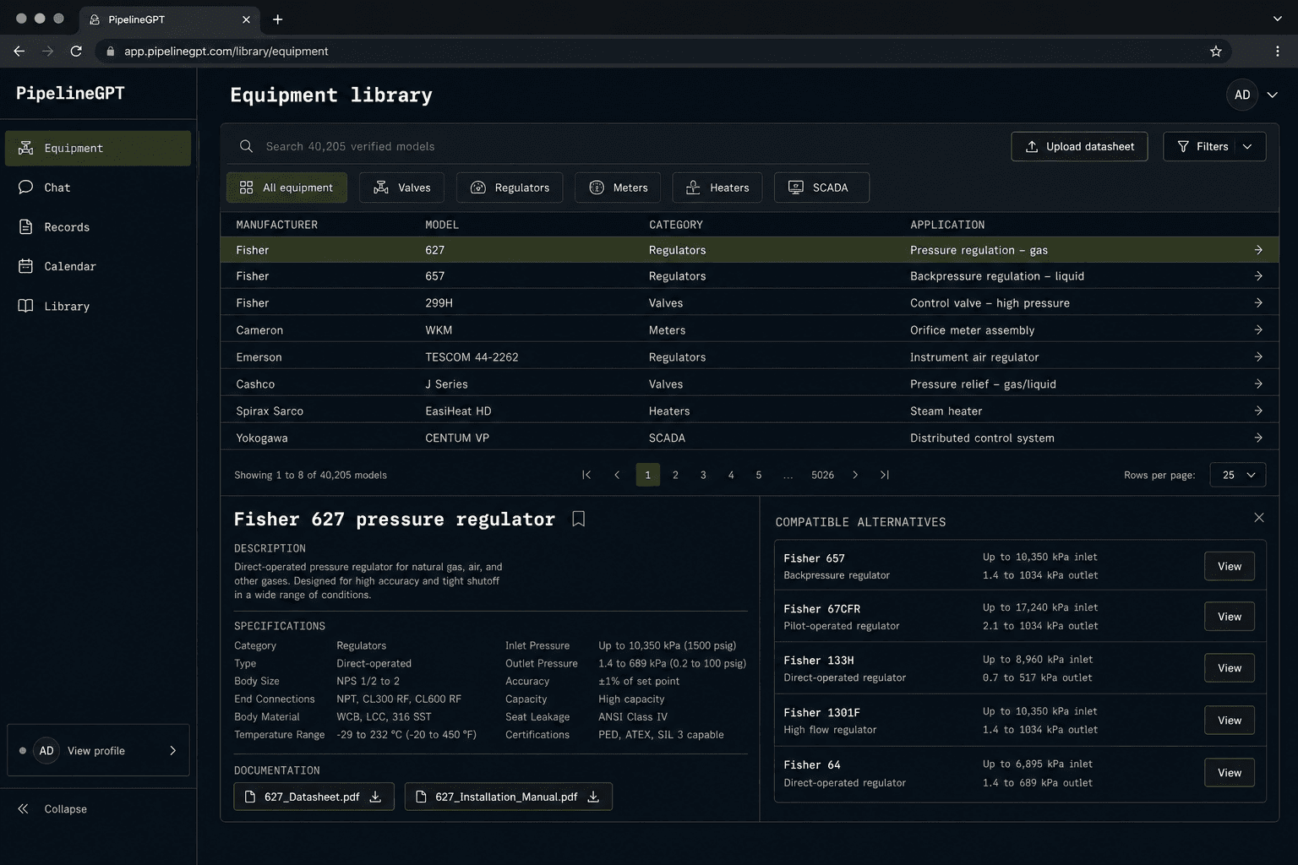This screenshot has width=1298, height=865.
Task: Jump to the last results page
Action: [x=885, y=475]
